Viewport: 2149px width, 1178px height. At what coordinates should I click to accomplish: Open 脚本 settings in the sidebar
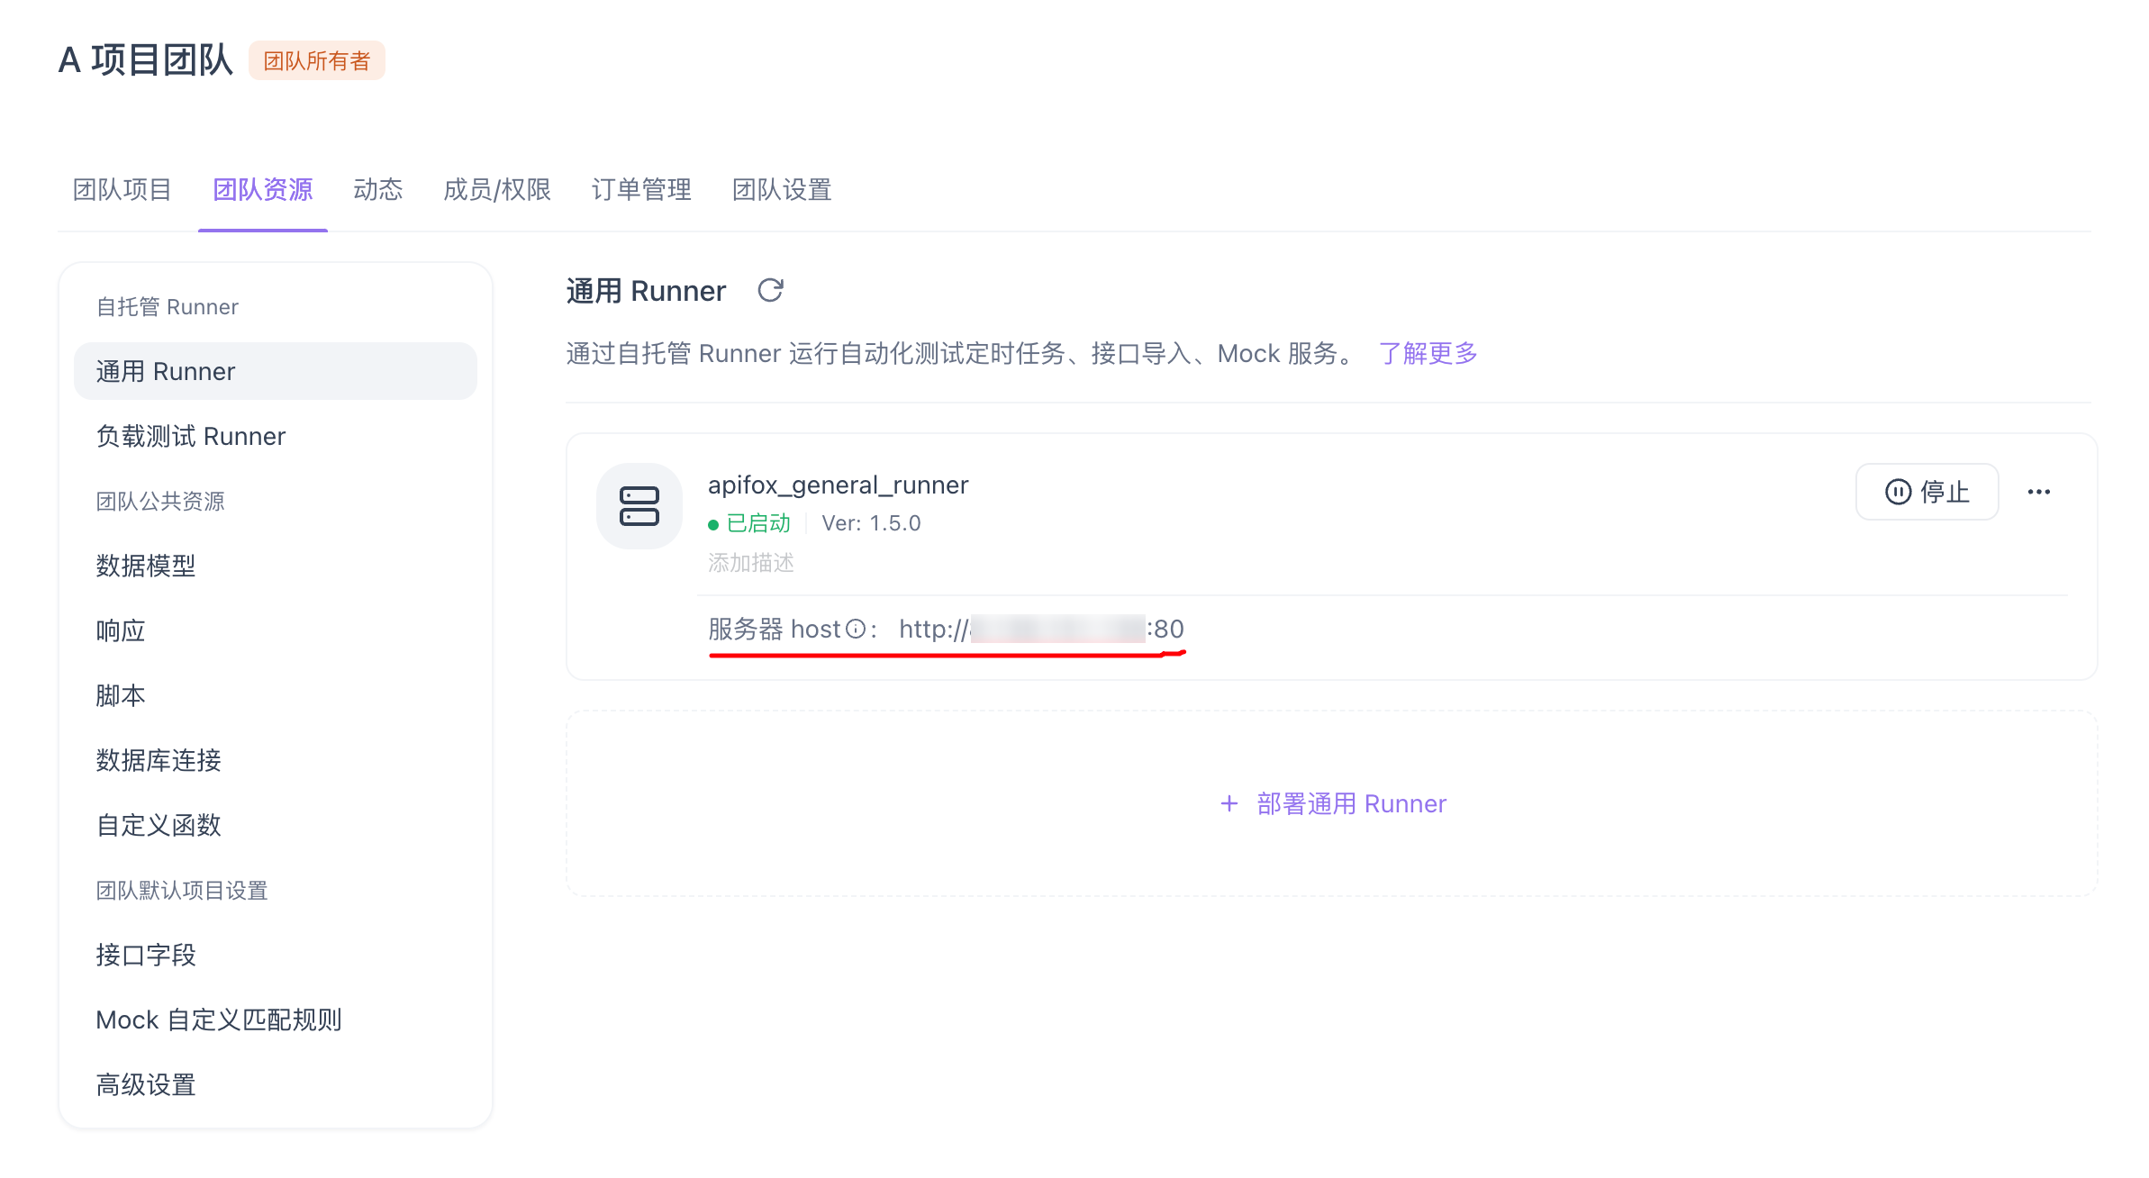pos(120,695)
